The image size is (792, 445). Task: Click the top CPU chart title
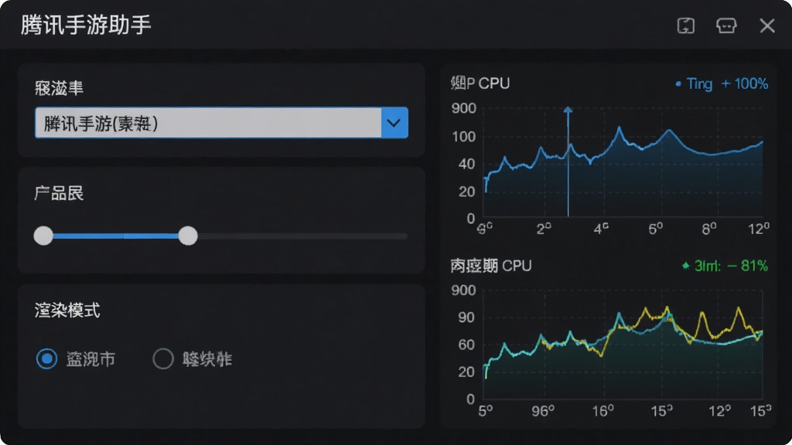pos(480,83)
